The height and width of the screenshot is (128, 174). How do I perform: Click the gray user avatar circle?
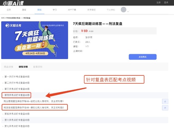123,10
